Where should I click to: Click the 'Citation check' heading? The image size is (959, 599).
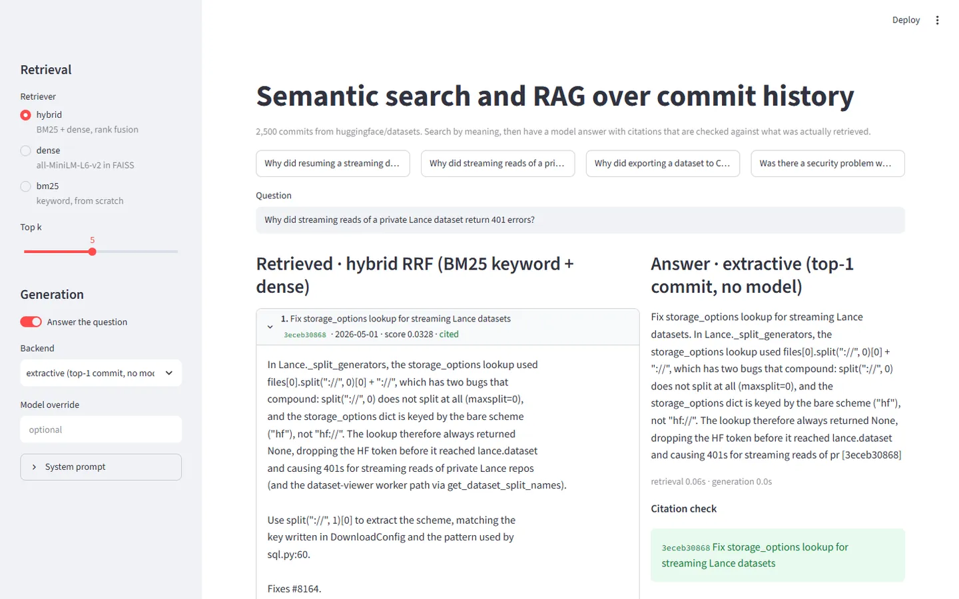click(x=684, y=508)
